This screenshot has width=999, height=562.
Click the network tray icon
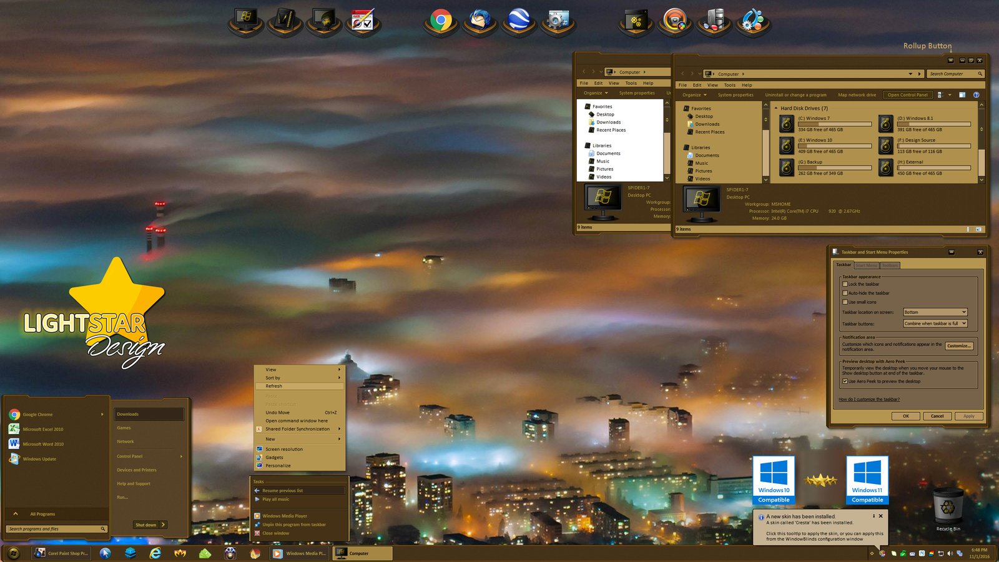(x=941, y=553)
